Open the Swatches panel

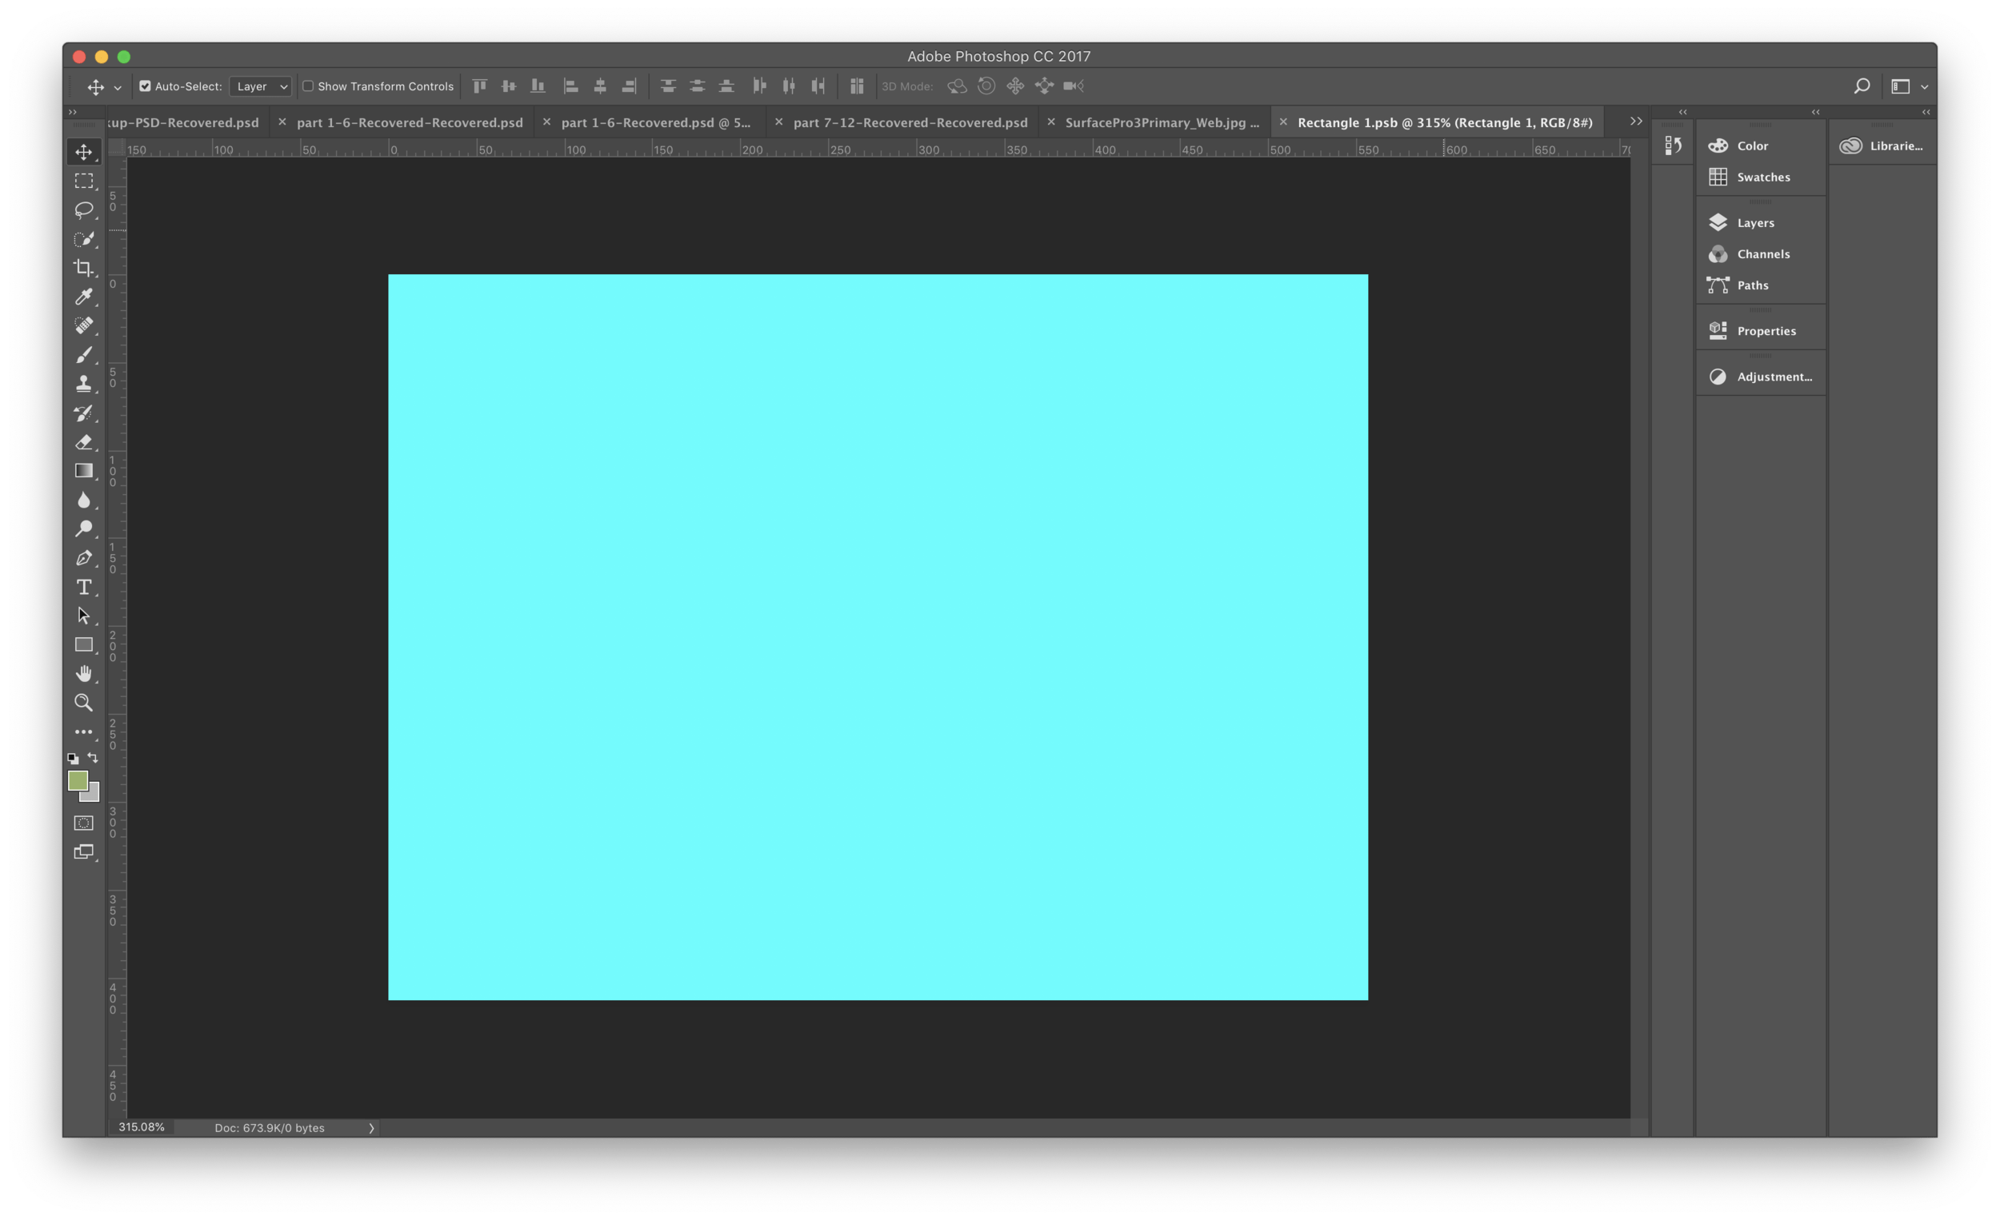1762,177
